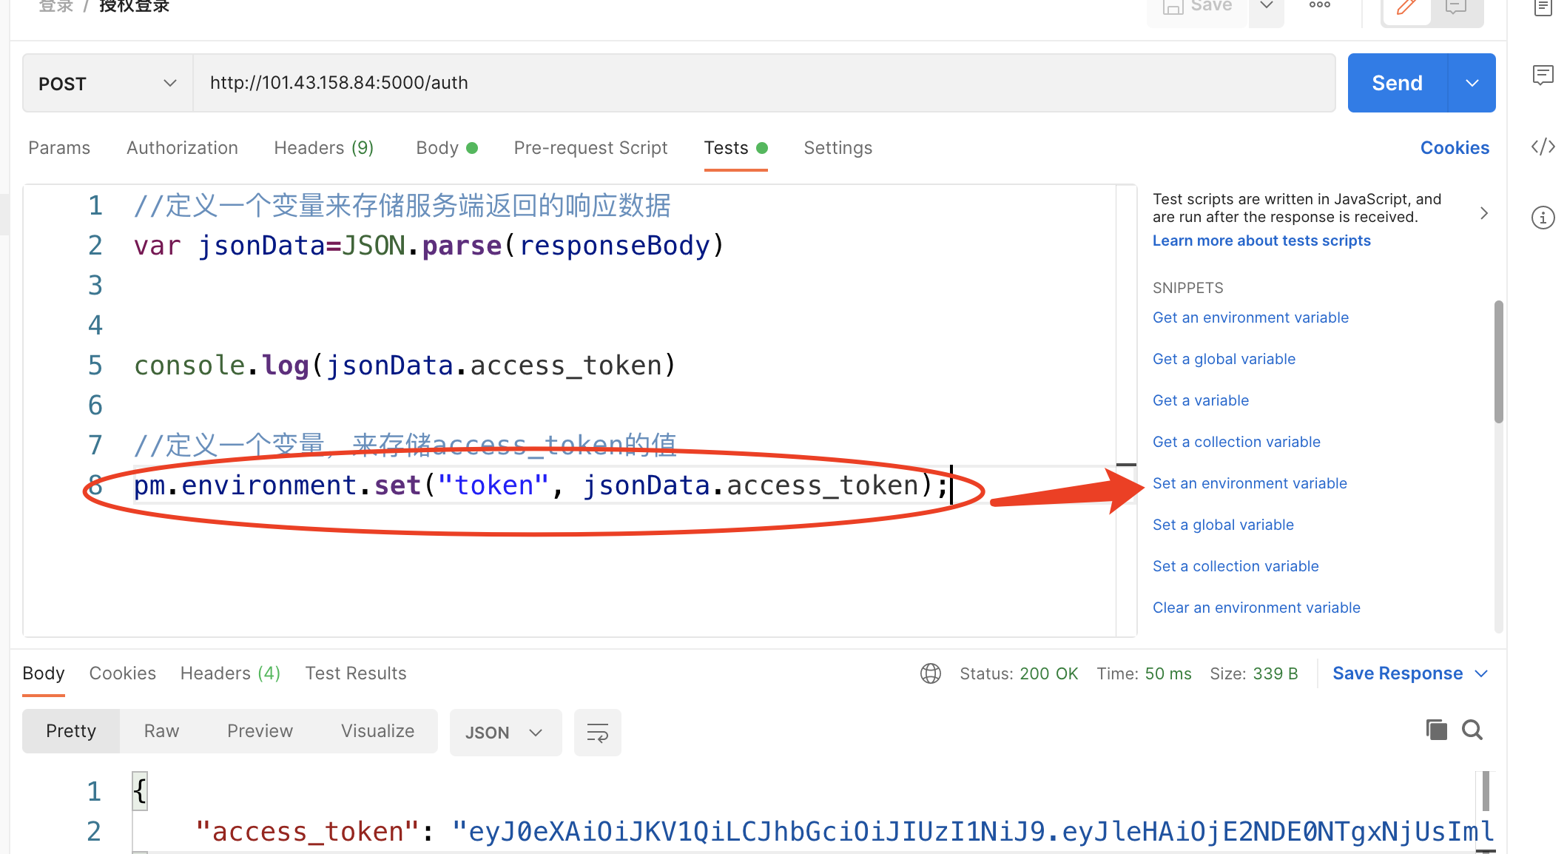
Task: Click the globe network icon near Status
Action: (x=931, y=673)
